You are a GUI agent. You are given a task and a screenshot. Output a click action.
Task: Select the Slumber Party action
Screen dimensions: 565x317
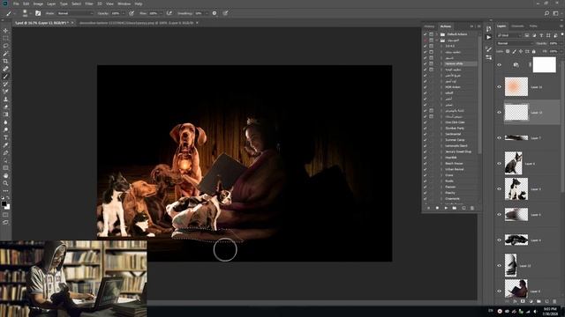(455, 128)
